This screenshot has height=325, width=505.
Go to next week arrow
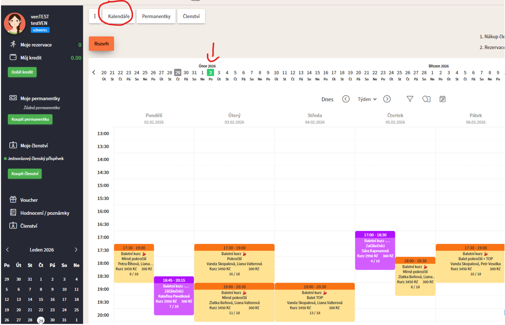coord(387,99)
